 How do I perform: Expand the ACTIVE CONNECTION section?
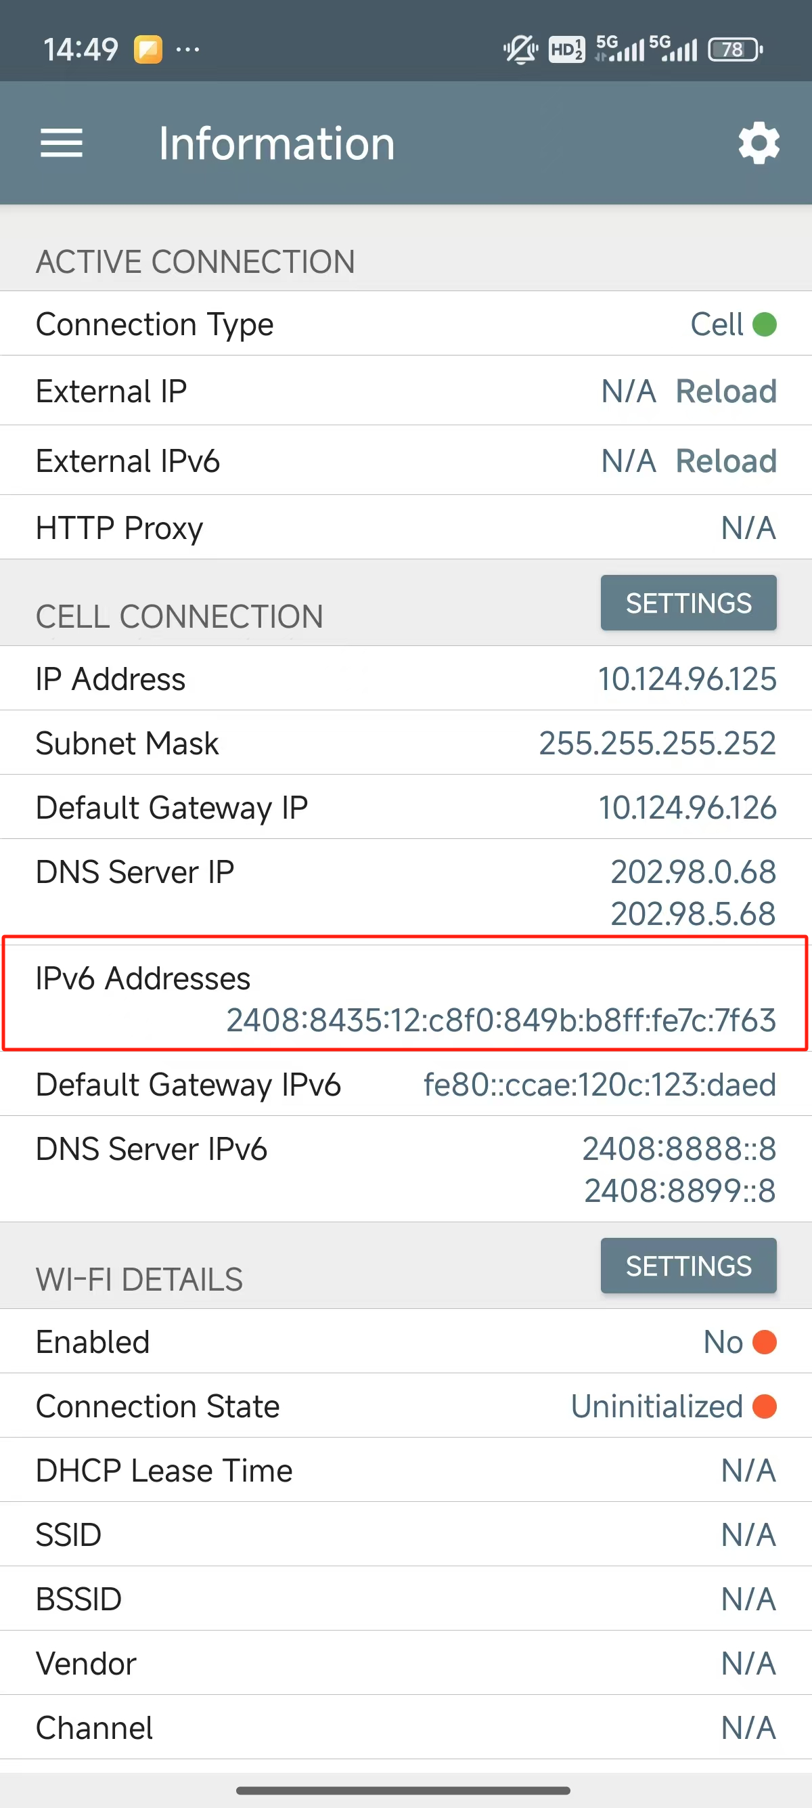point(195,261)
